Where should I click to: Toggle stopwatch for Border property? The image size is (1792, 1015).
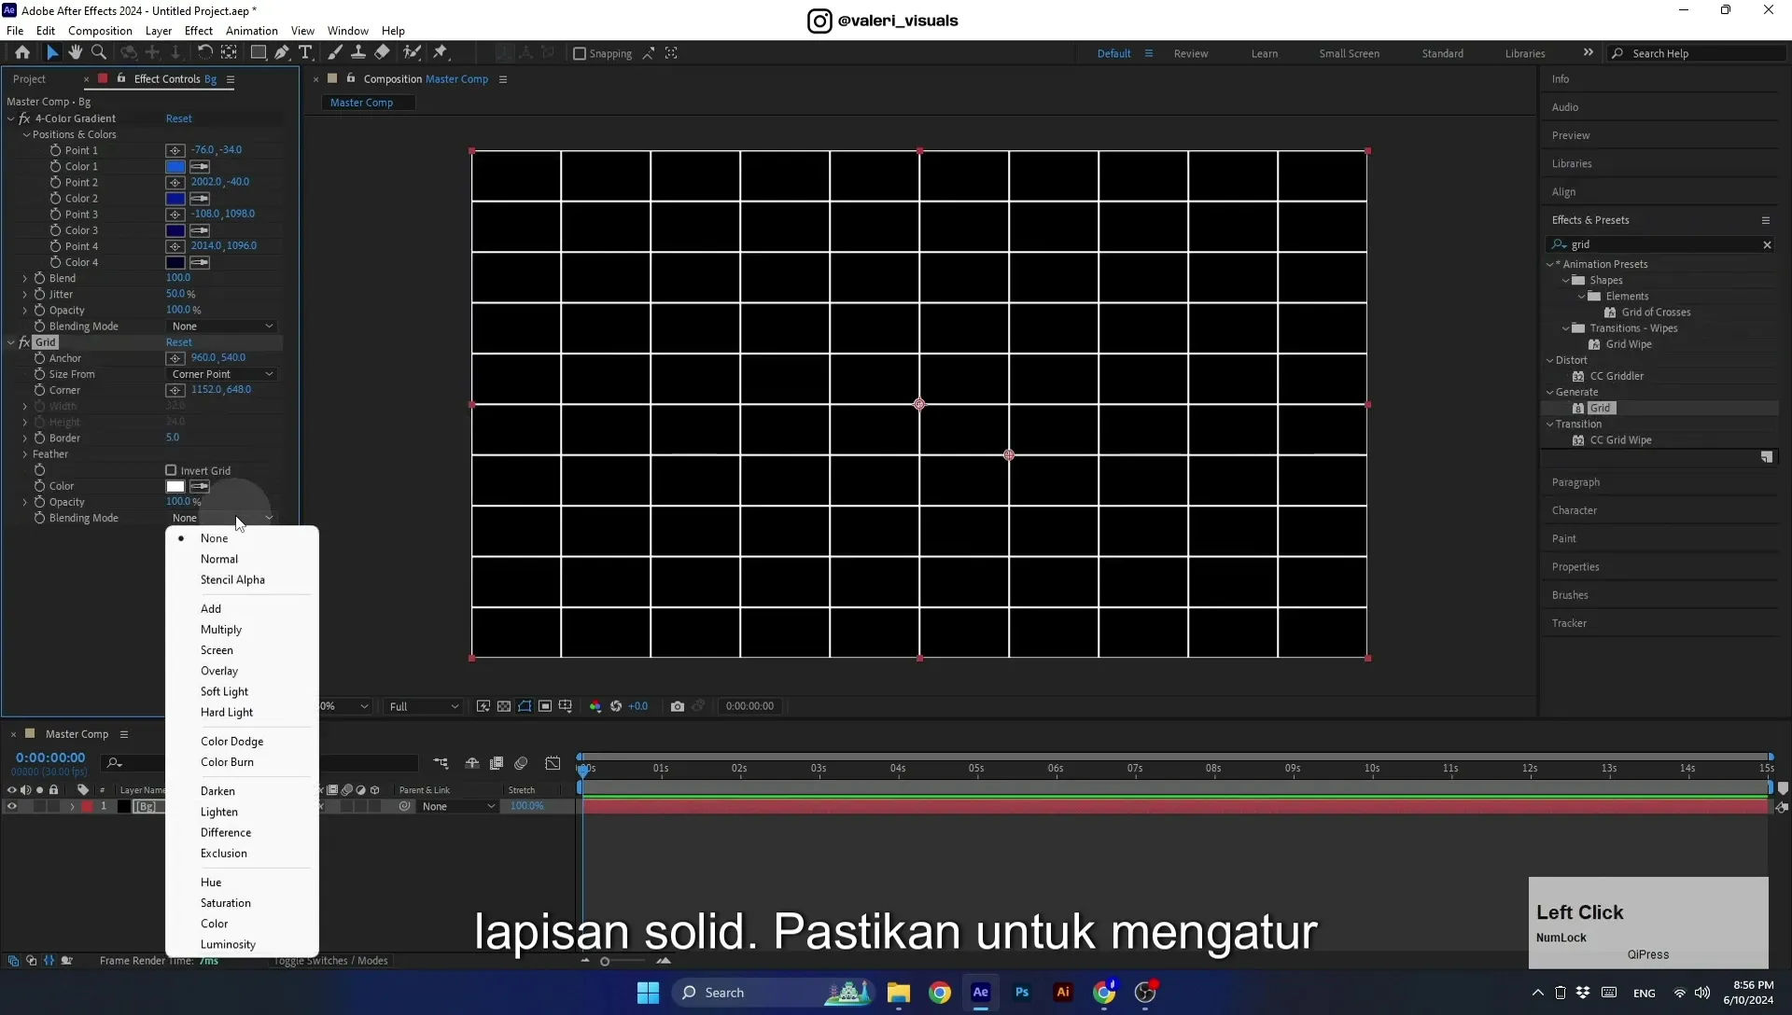point(40,438)
